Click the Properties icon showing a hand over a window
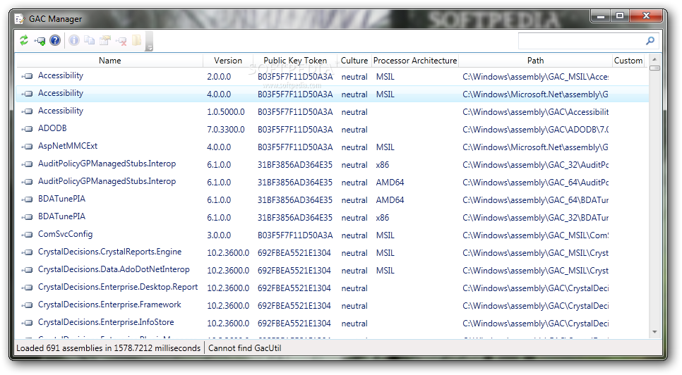Image resolution: width=682 pixels, height=375 pixels. tap(105, 40)
